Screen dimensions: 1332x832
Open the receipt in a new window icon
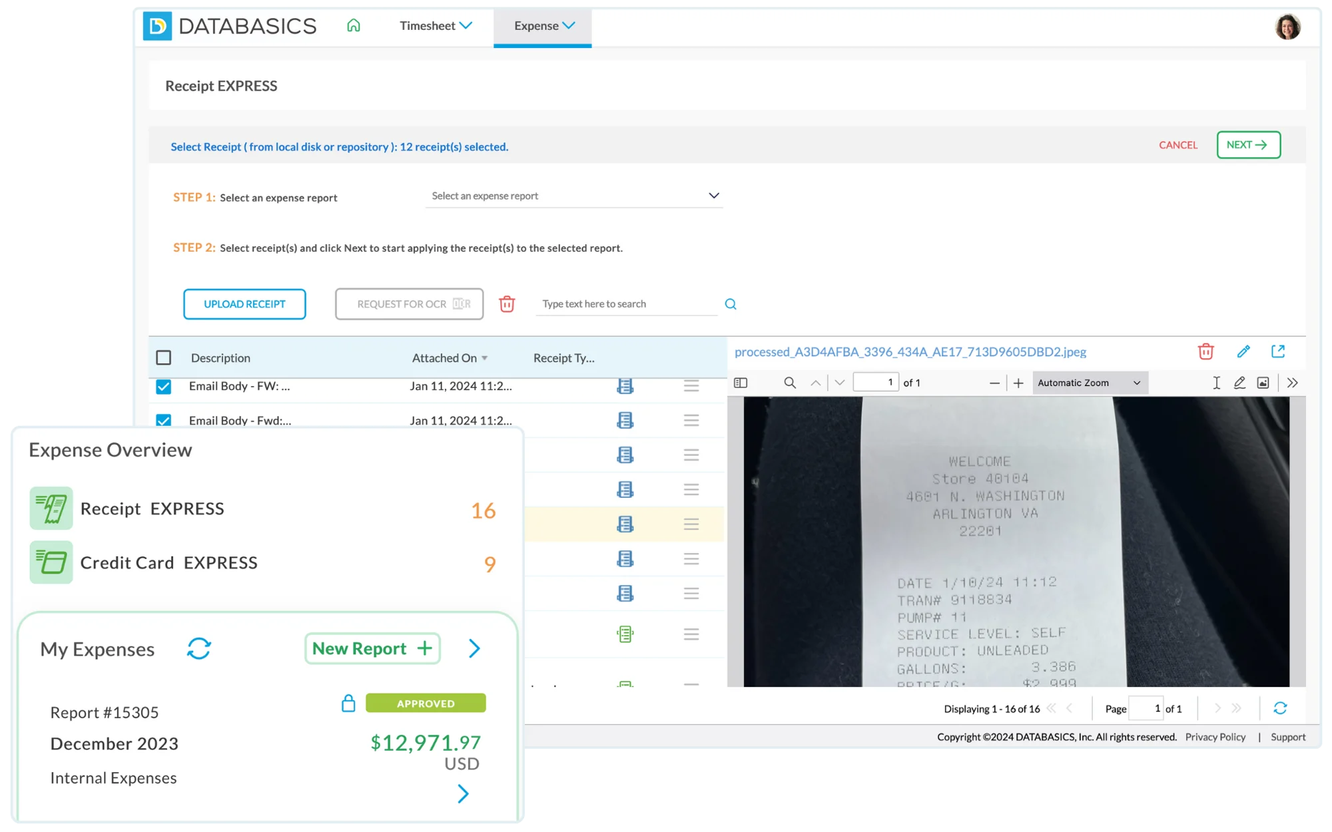pyautogui.click(x=1277, y=351)
